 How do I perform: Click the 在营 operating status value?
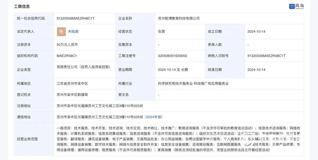[161, 31]
